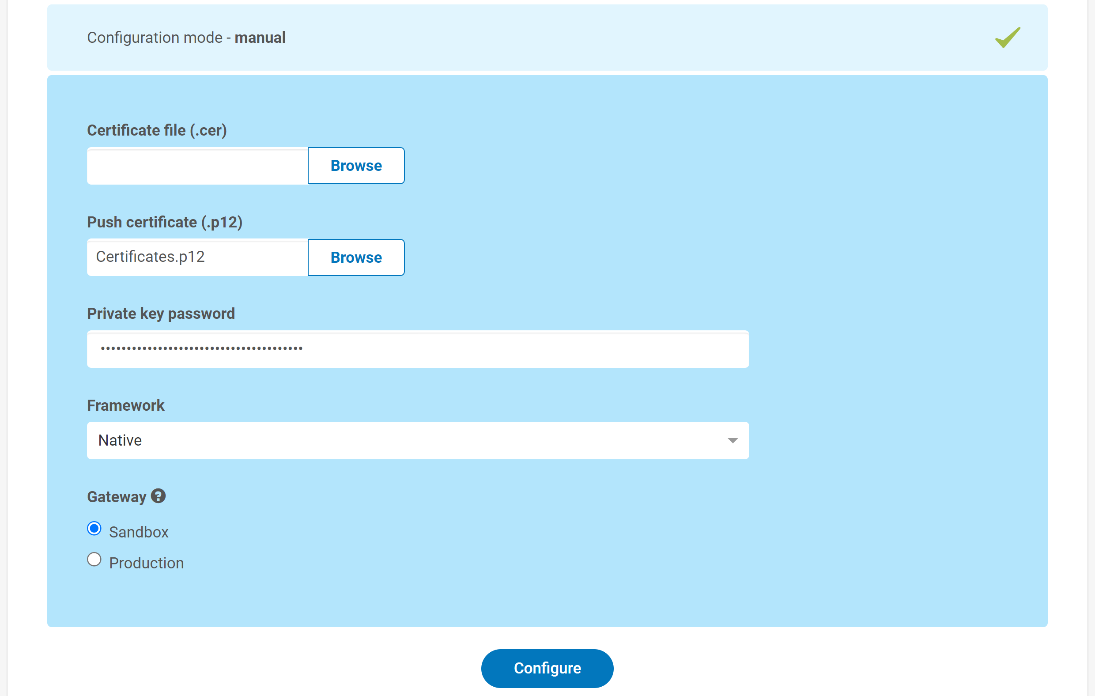1095x696 pixels.
Task: Browse for Push certificate (.p12)
Action: (x=356, y=257)
